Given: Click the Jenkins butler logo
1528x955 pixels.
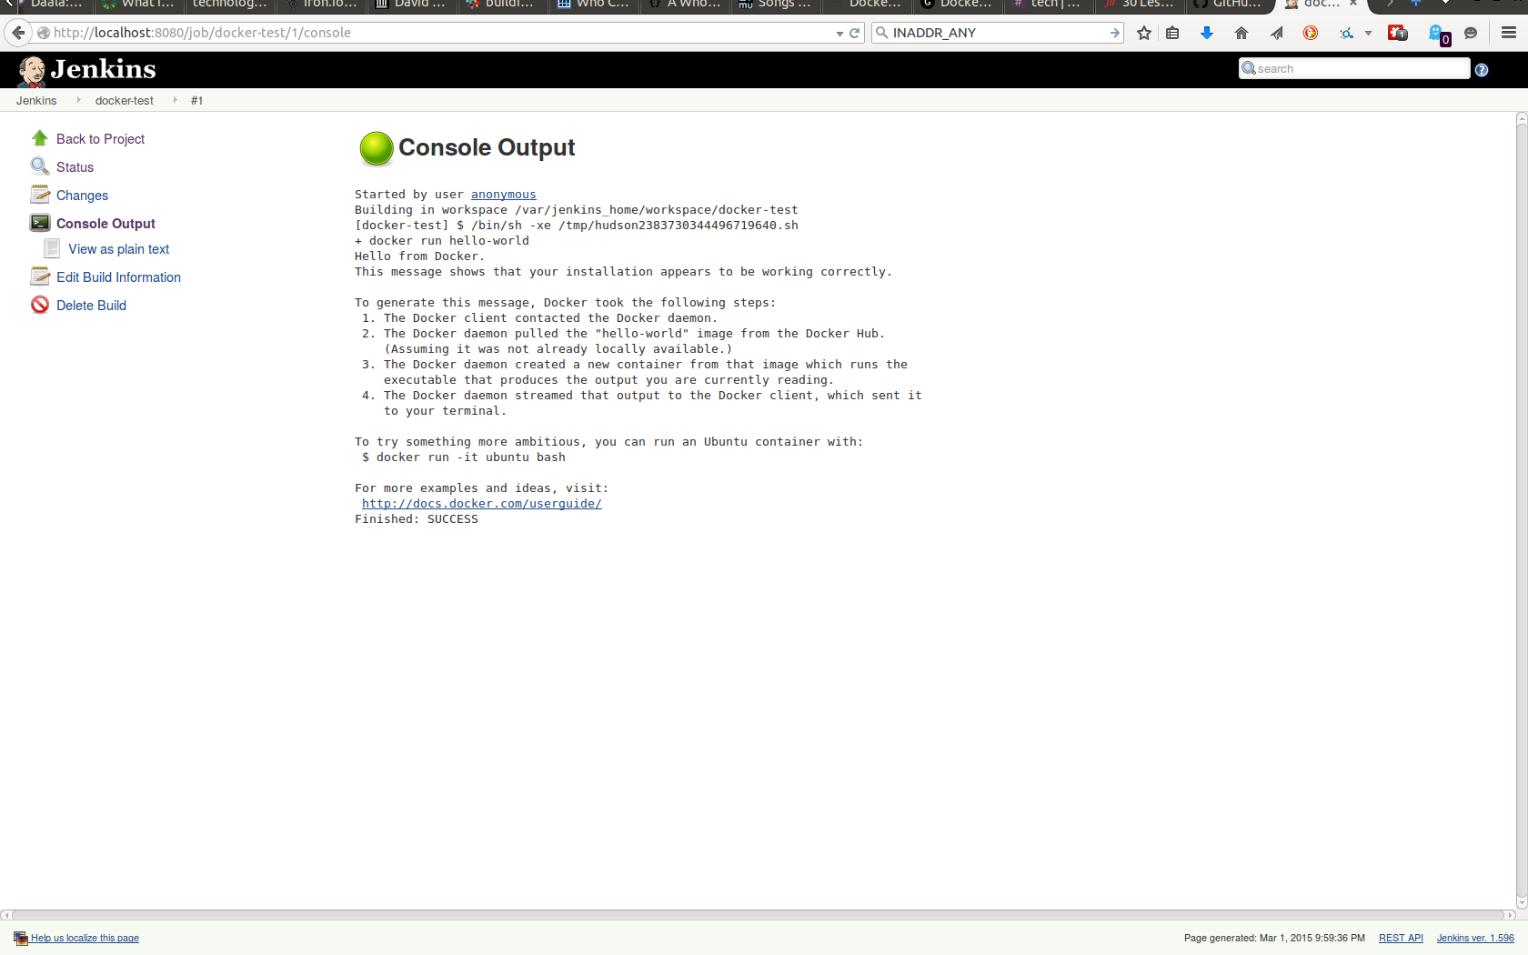Looking at the screenshot, I should [32, 70].
